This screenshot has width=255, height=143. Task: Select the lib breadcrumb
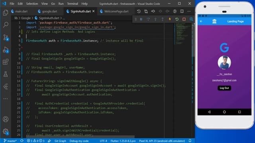coord(16,18)
